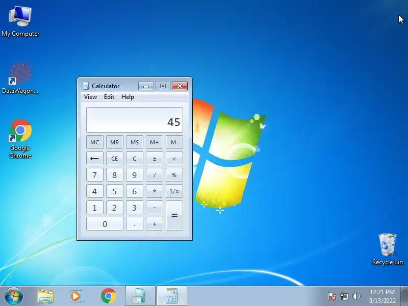Click the 5 digit key

[114, 191]
